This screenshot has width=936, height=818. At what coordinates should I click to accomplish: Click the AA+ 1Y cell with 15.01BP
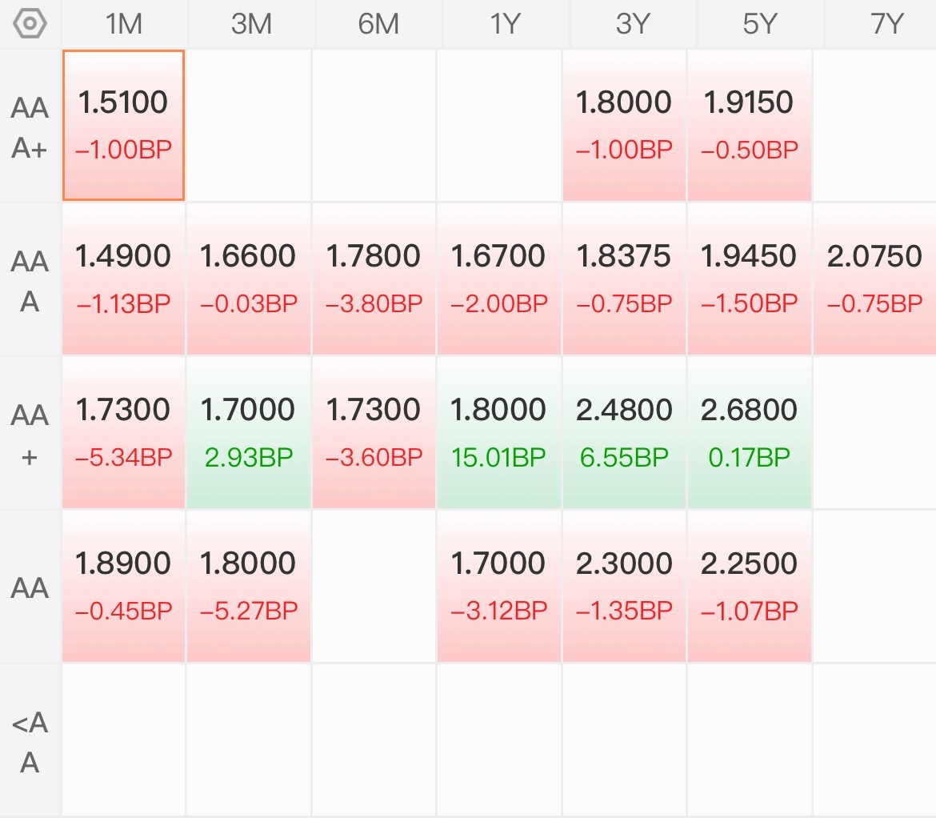pyautogui.click(x=498, y=433)
